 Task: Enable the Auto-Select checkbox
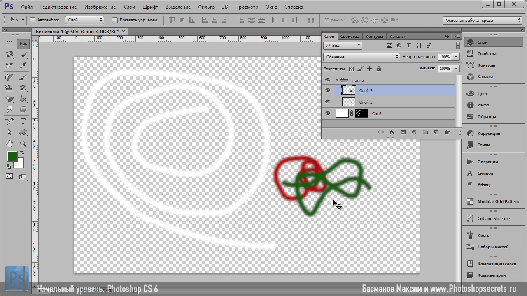click(x=33, y=20)
